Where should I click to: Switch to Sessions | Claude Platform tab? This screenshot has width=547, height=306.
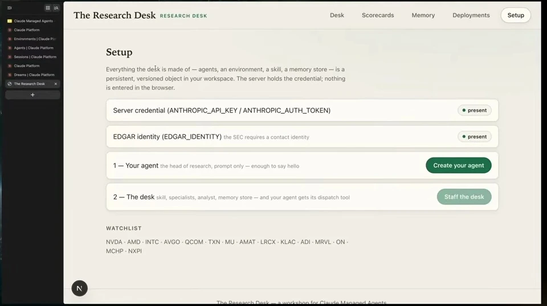point(32,57)
